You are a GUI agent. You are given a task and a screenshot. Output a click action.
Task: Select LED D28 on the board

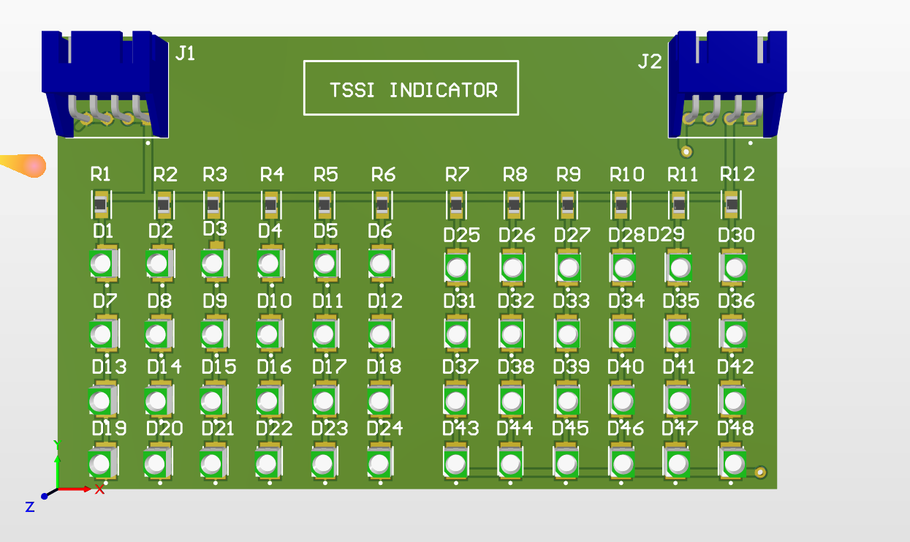click(623, 268)
